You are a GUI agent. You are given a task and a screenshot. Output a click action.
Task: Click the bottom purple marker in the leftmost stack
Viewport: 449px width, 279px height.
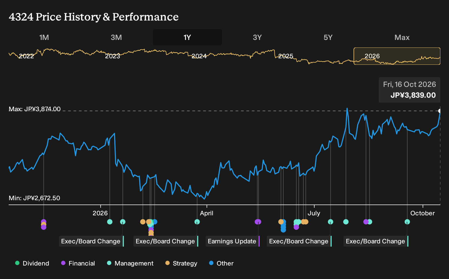(43, 227)
